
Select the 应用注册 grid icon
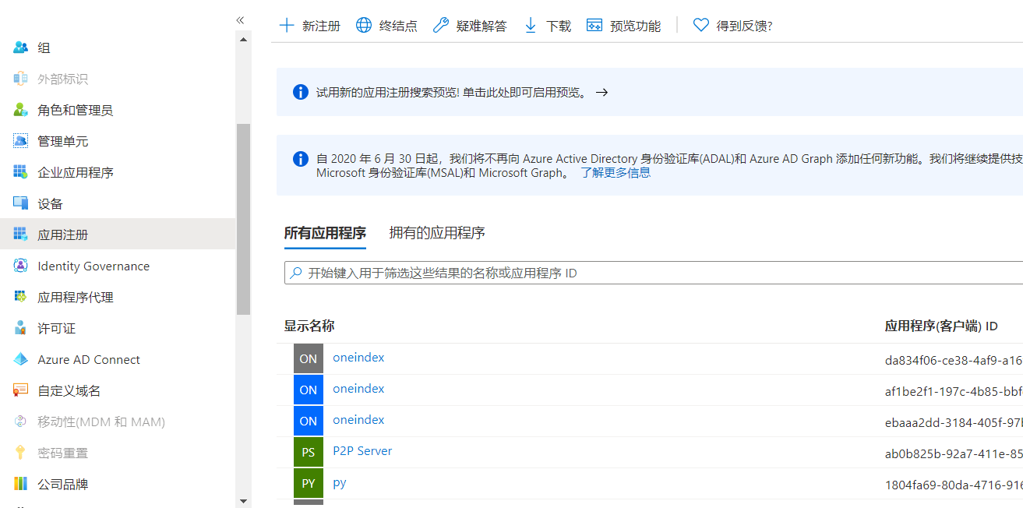coord(21,235)
